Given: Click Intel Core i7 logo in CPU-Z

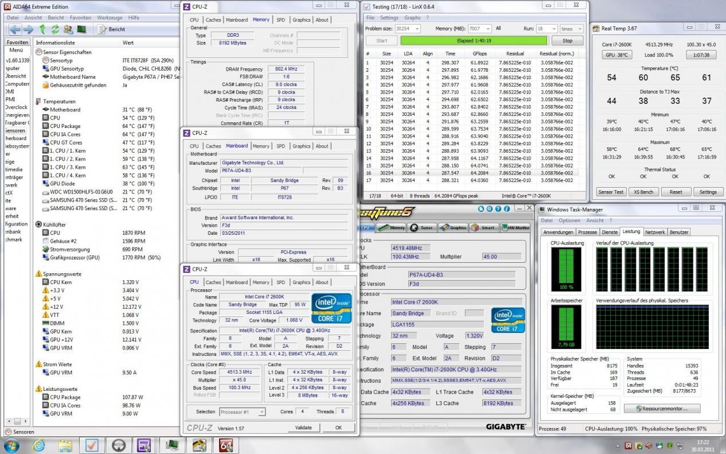Looking at the screenshot, I should pyautogui.click(x=331, y=308).
